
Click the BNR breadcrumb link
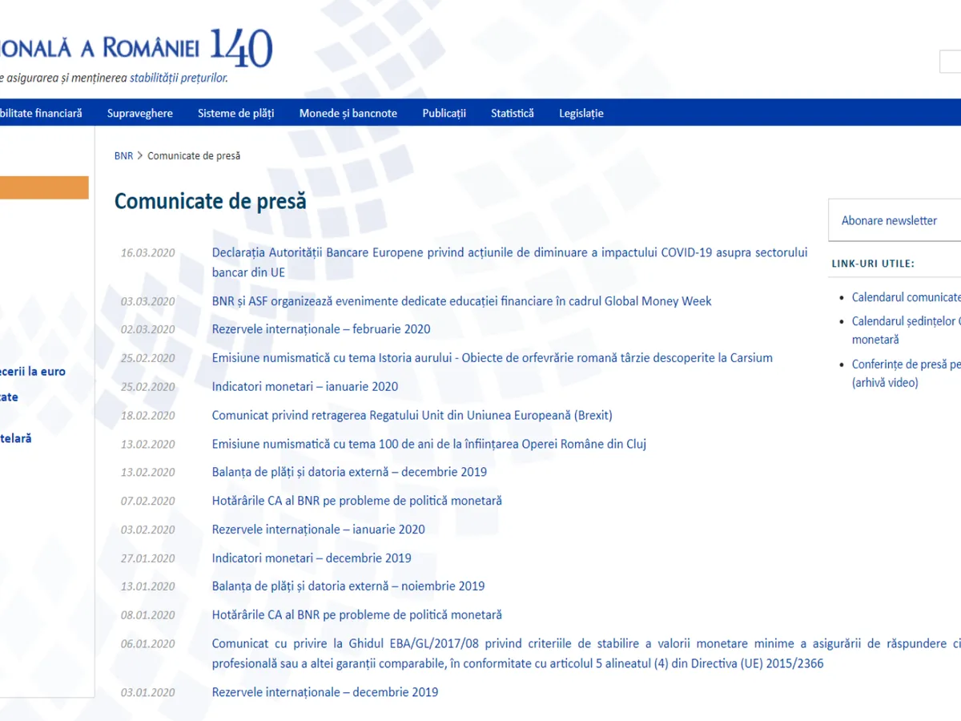123,155
